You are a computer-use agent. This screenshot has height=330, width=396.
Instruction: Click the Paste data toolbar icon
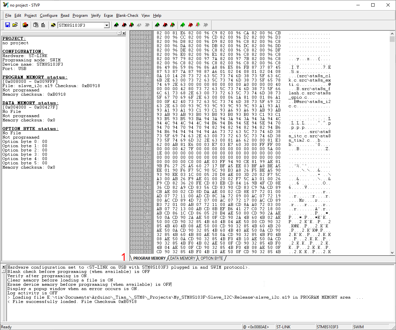pyautogui.click(x=36, y=25)
